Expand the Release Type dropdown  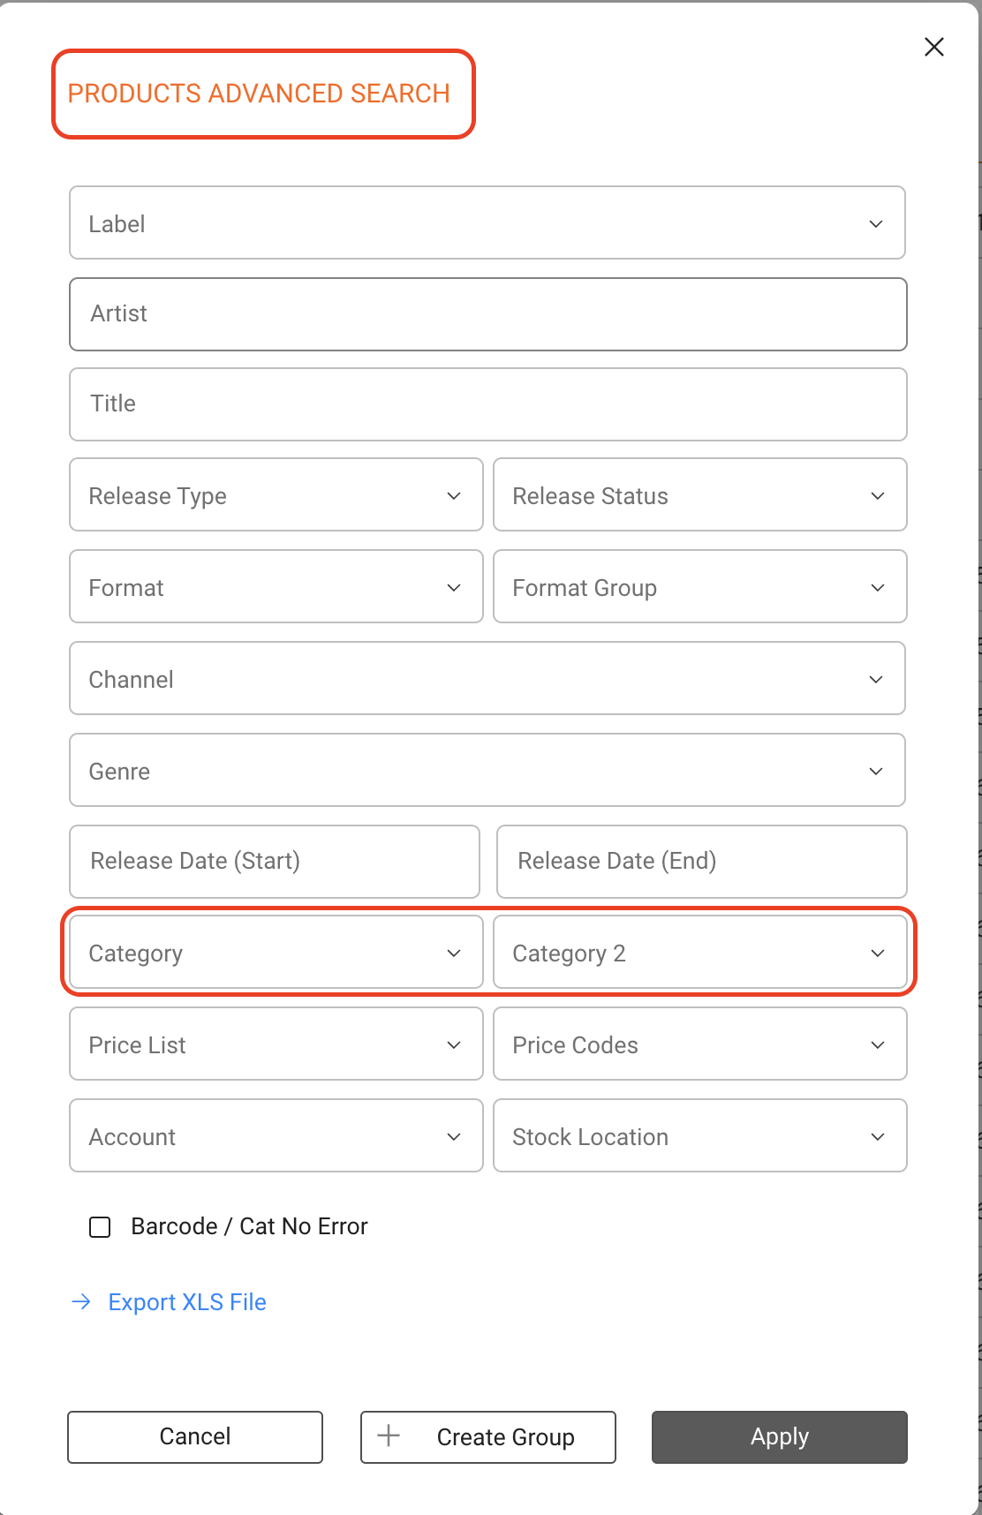(276, 494)
